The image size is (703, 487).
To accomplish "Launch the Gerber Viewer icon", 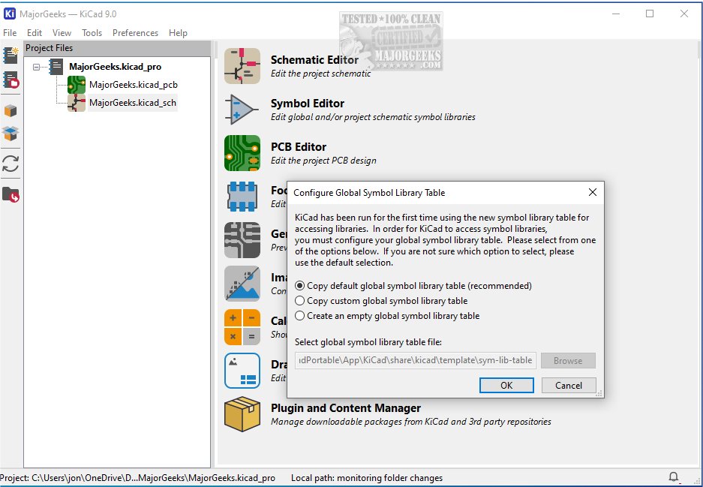I will point(242,240).
